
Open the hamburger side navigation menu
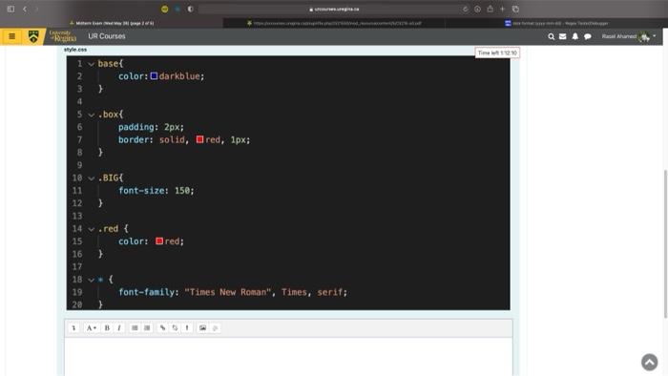pos(11,36)
